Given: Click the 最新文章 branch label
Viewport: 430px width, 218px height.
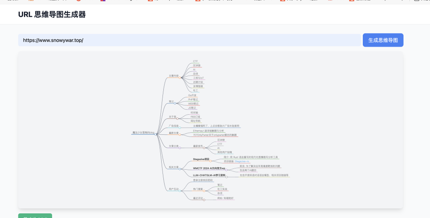Looking at the screenshot, I should (173, 133).
